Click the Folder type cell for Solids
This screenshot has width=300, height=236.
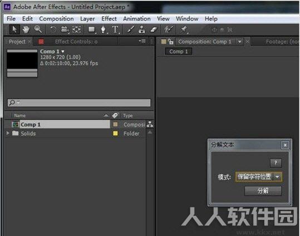131,134
